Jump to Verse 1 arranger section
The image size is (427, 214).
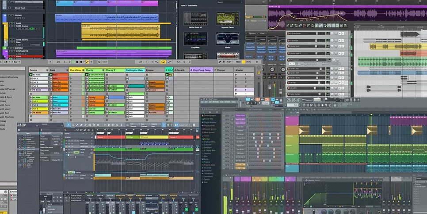pos(111,137)
